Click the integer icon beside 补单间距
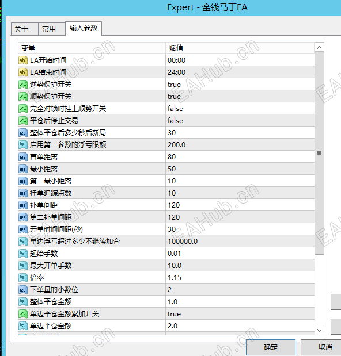The image size is (341, 356). pos(23,205)
